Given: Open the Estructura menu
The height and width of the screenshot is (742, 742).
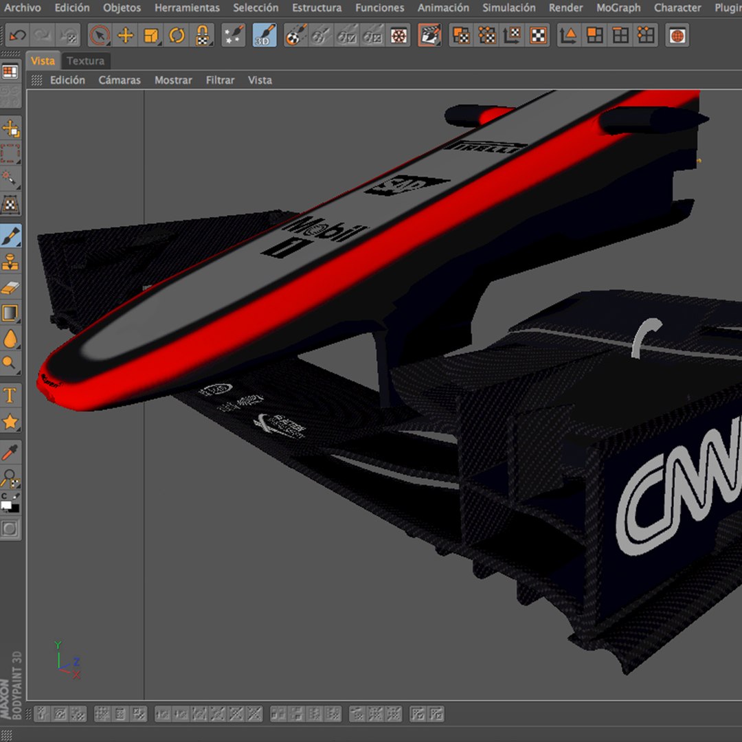Looking at the screenshot, I should point(317,8).
